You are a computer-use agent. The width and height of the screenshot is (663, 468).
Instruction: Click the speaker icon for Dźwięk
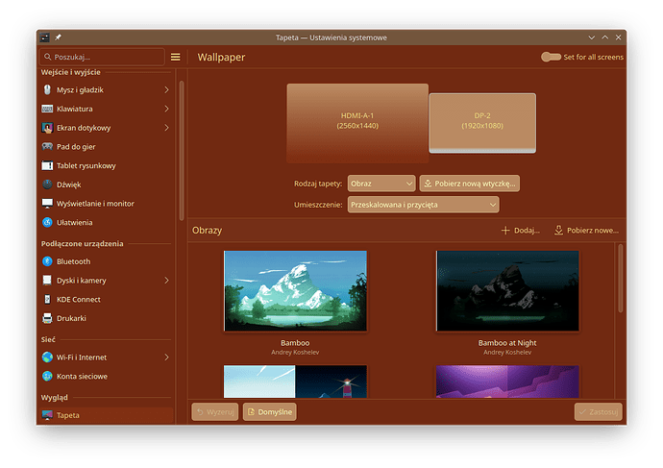pyautogui.click(x=47, y=185)
